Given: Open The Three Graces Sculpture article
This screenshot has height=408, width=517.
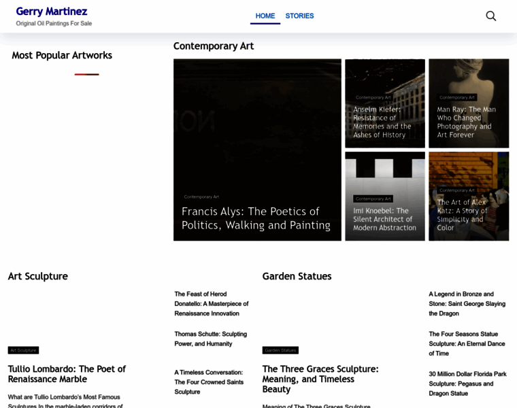Looking at the screenshot, I should (320, 379).
